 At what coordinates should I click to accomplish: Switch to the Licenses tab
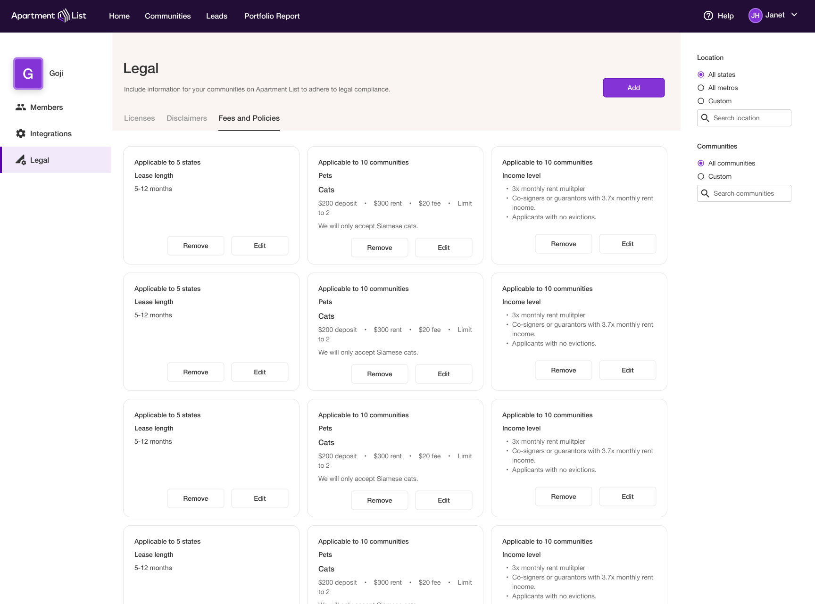click(x=140, y=118)
